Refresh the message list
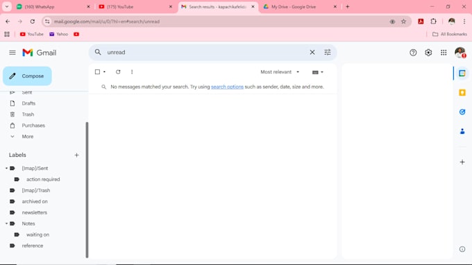Viewport: 472px width, 265px height. coord(118,72)
